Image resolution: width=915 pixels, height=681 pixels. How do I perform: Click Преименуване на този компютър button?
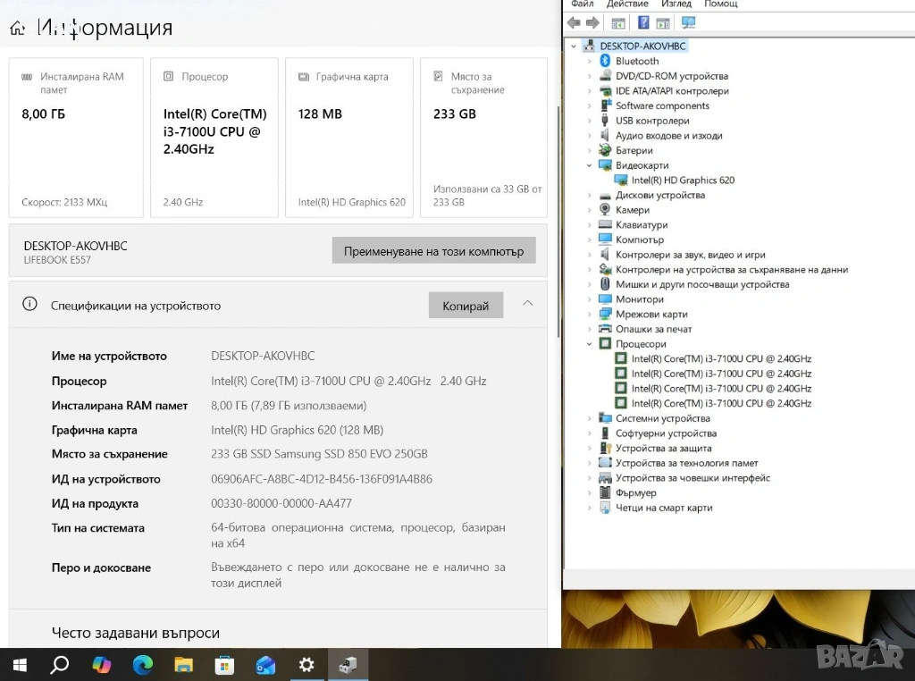coord(433,251)
